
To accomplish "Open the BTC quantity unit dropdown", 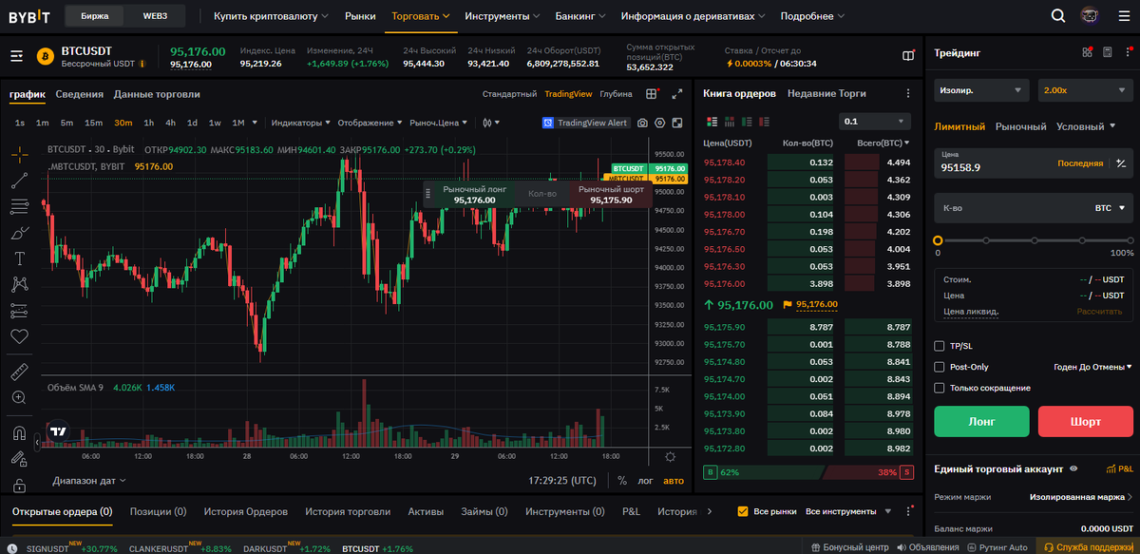I will point(1110,207).
